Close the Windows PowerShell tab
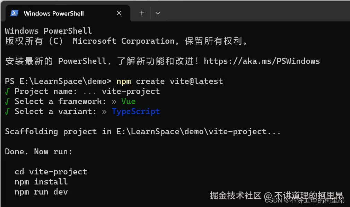Viewport: 350px width, 207px height. [119, 13]
